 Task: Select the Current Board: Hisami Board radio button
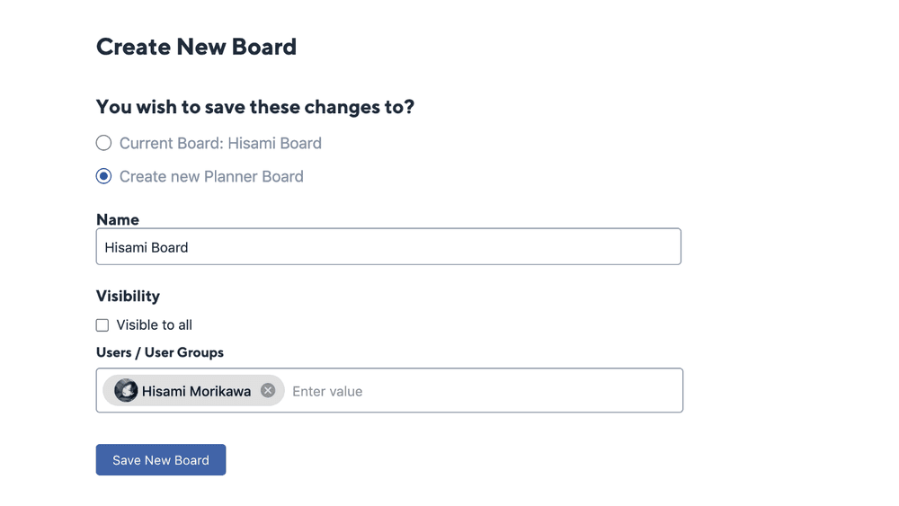[x=104, y=143]
